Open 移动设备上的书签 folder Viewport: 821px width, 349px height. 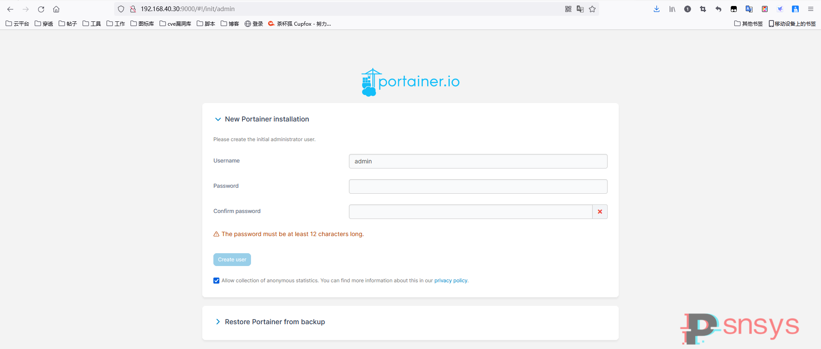click(792, 24)
